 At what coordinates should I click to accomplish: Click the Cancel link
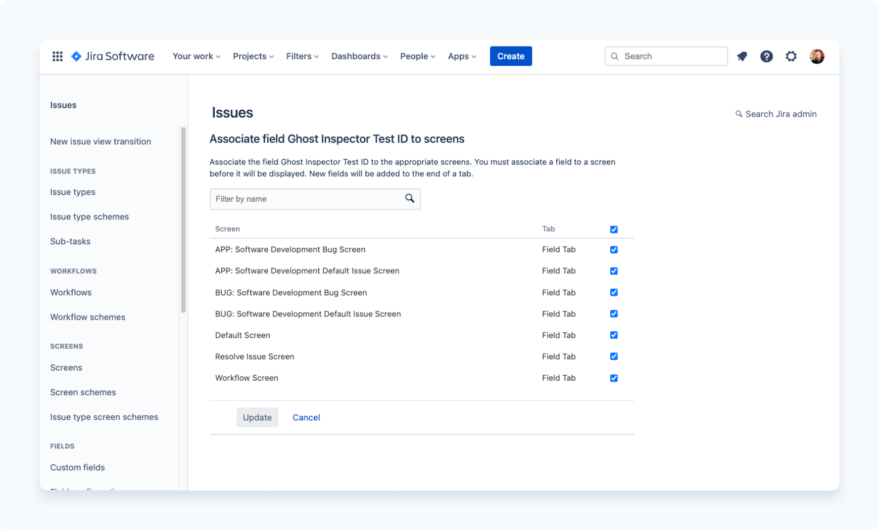pos(306,417)
